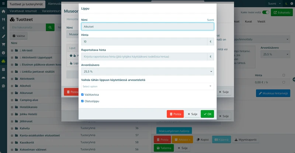Image resolution: width=295 pixels, height=153 pixels.
Task: Open the Suomi language dropdown
Action: pos(274,4)
